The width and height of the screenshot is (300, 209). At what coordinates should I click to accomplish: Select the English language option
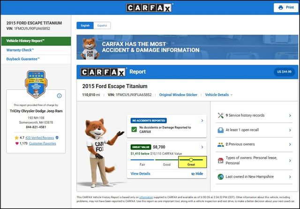84,25
